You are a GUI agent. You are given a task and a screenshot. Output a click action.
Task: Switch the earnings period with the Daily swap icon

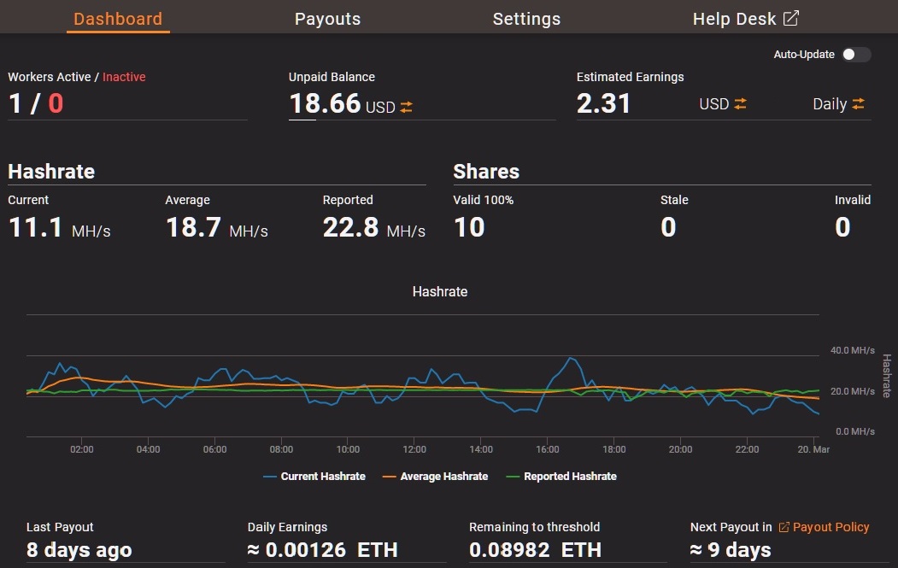tap(858, 103)
